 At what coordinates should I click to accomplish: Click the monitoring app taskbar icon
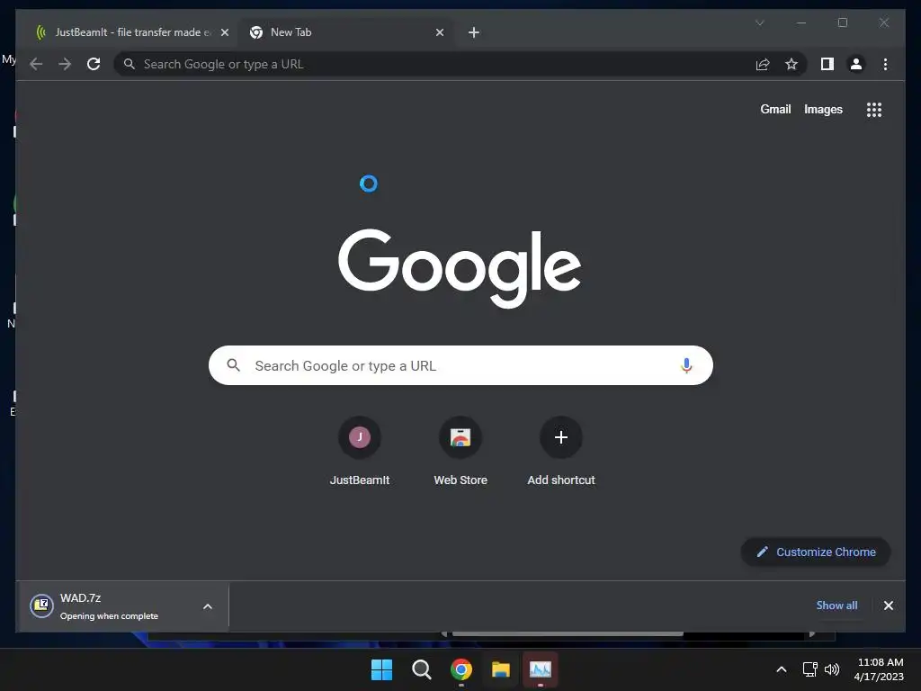click(541, 669)
